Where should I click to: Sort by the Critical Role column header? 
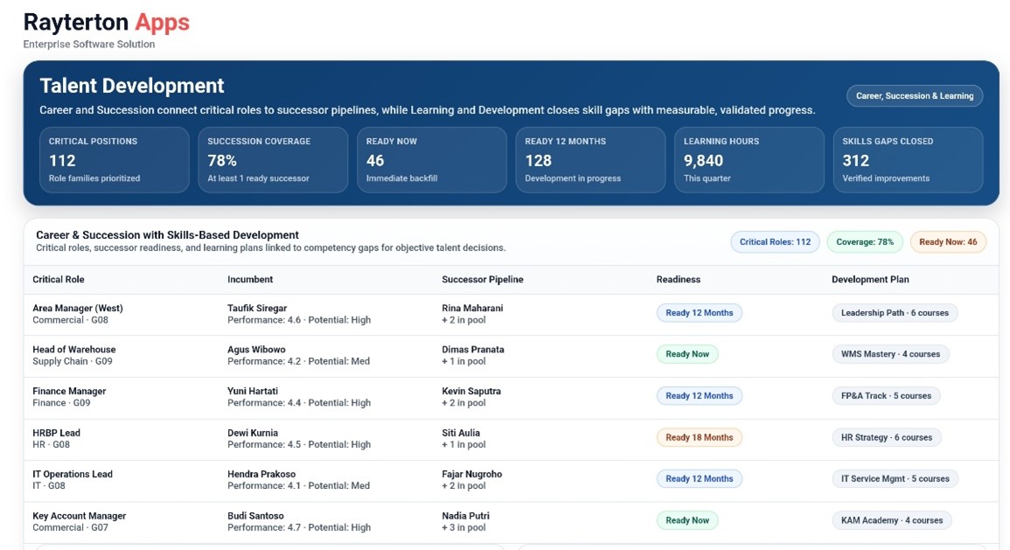click(x=59, y=280)
